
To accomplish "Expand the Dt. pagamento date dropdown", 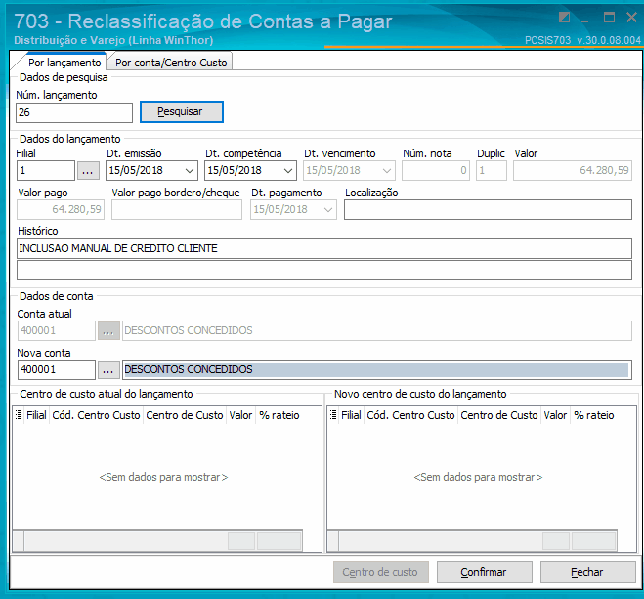I will pos(328,210).
